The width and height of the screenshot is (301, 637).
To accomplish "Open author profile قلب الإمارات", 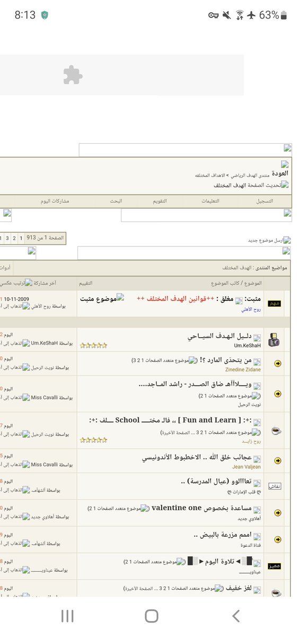I will [x=244, y=491].
